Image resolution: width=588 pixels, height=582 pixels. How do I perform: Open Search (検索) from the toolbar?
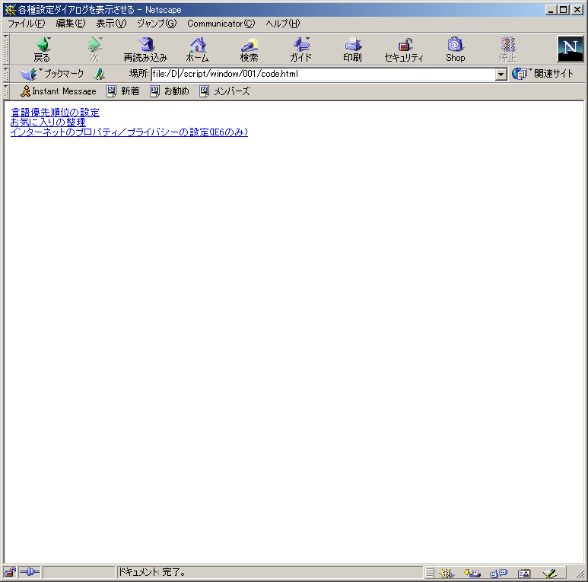[250, 49]
